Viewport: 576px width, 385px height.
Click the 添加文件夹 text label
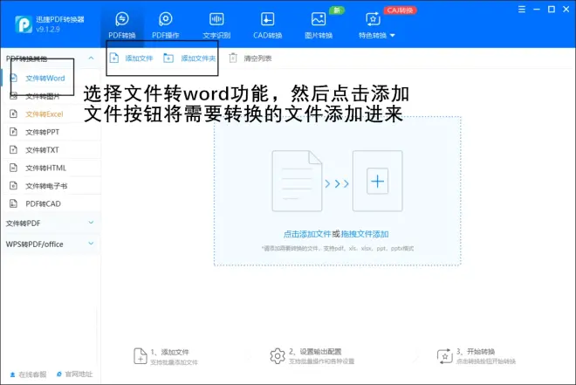click(x=198, y=58)
